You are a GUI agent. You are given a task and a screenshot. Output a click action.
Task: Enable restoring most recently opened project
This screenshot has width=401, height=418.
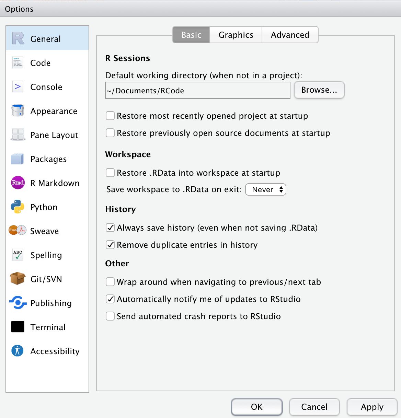pos(110,116)
